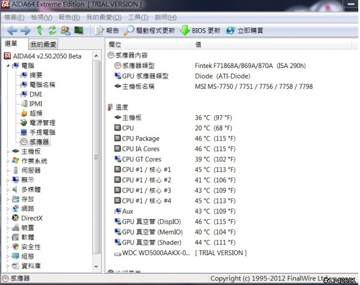Image resolution: width=360 pixels, height=285 pixels.
Task: Click the scroll down arrow of the tree panel
Action: coord(96,266)
